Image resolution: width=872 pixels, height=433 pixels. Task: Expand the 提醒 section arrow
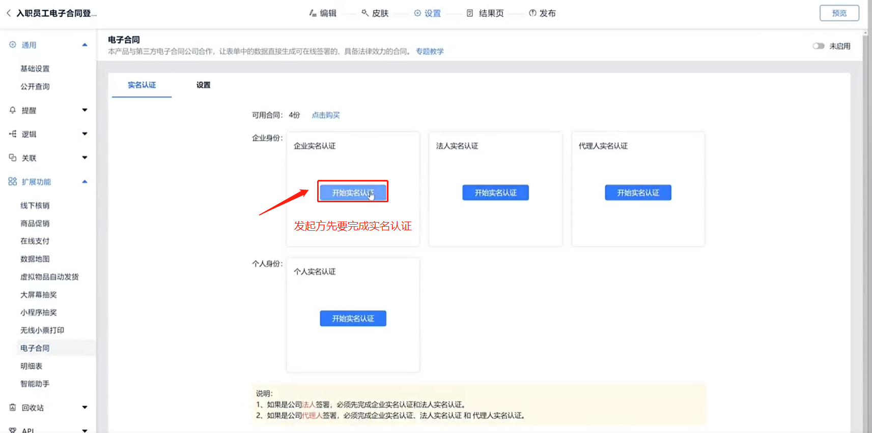[x=85, y=110]
